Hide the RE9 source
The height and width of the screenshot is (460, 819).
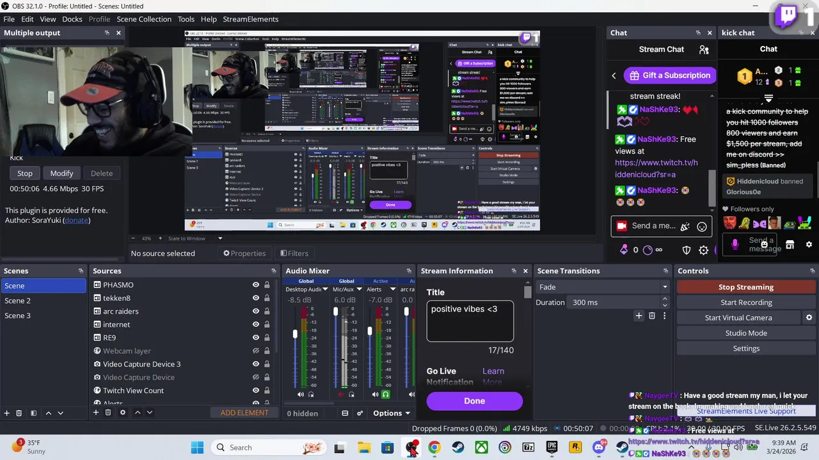click(256, 337)
